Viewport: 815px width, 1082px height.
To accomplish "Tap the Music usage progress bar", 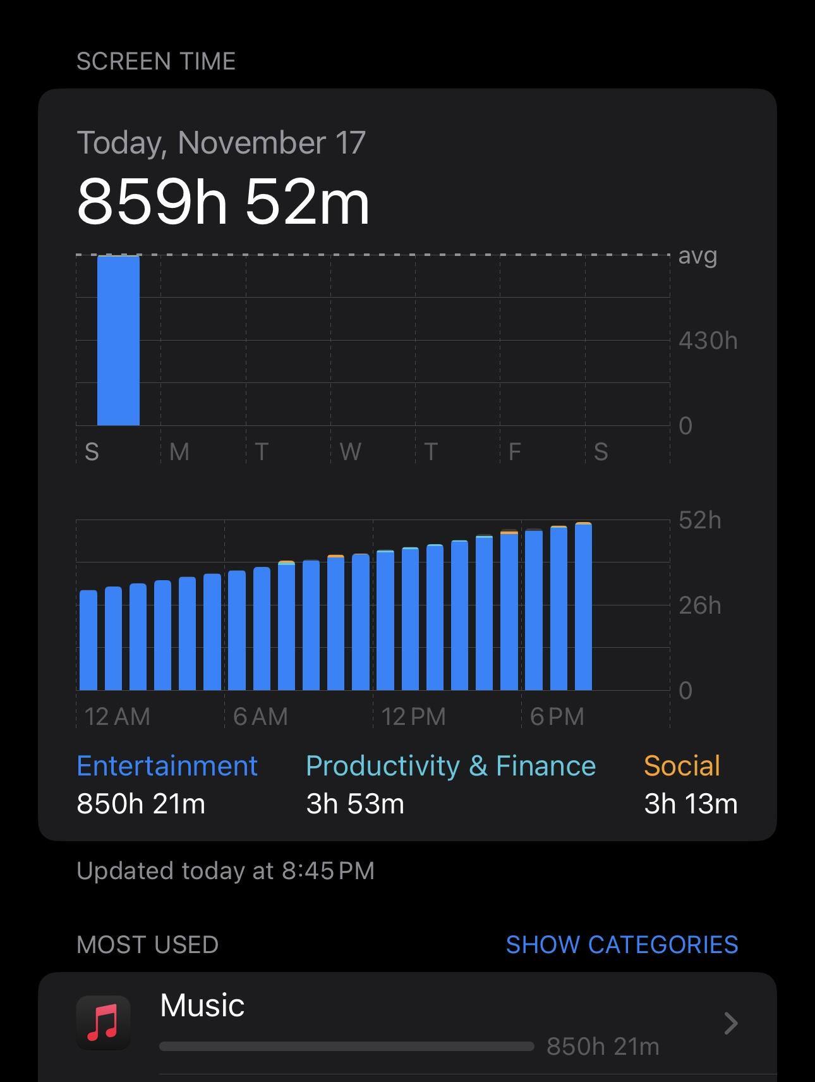I will [346, 1047].
